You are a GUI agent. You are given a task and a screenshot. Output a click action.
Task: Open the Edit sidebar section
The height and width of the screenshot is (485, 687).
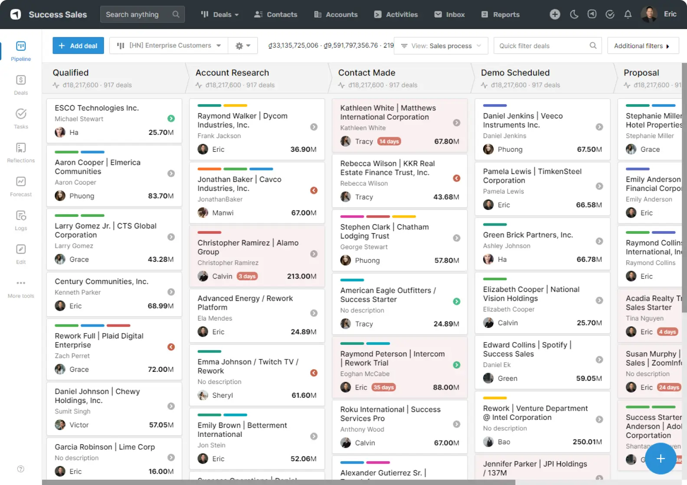[x=21, y=254]
